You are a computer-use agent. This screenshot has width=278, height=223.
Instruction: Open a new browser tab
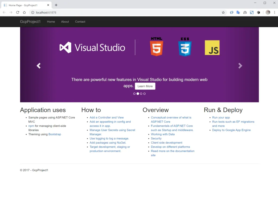pos(56,5)
